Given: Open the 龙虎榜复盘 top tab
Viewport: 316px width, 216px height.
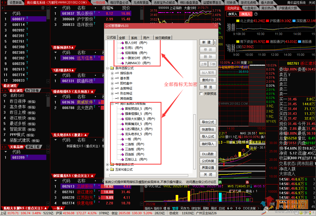Looking at the screenshot, I should [x=142, y=3].
